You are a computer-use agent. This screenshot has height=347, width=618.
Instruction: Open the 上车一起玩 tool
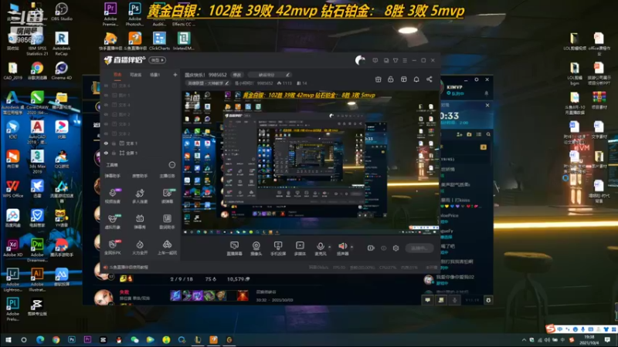point(167,248)
